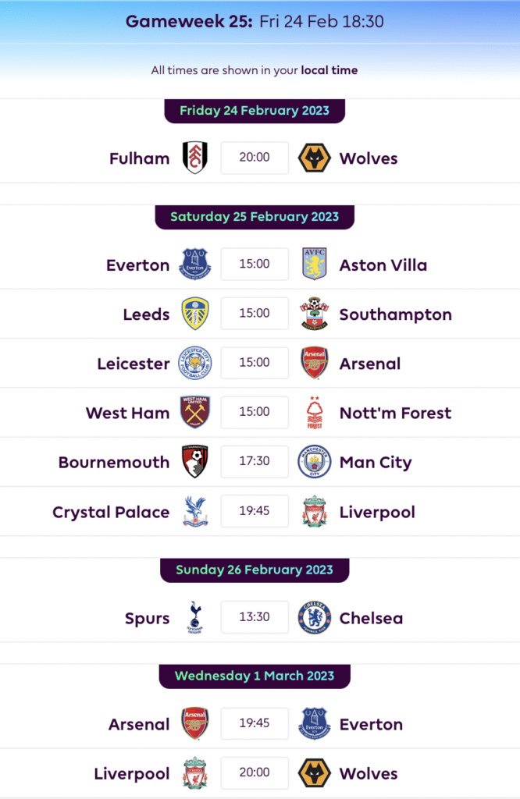This screenshot has height=799, width=520.
Task: Click the 17:30 Bournemouth kickoff time
Action: click(x=255, y=461)
